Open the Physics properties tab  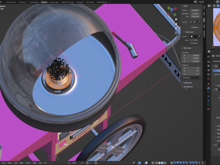[x=209, y=96]
